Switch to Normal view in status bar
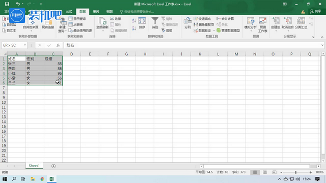The width and height of the screenshot is (326, 183). pyautogui.click(x=255, y=172)
